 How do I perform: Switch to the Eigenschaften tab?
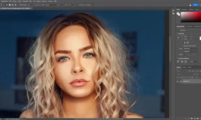(x=180, y=26)
